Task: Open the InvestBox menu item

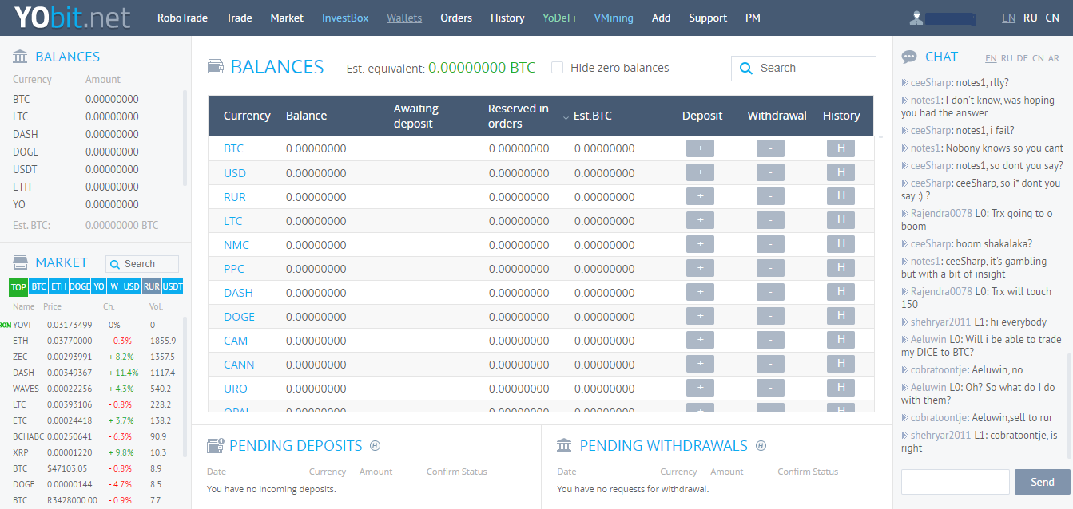Action: (345, 18)
